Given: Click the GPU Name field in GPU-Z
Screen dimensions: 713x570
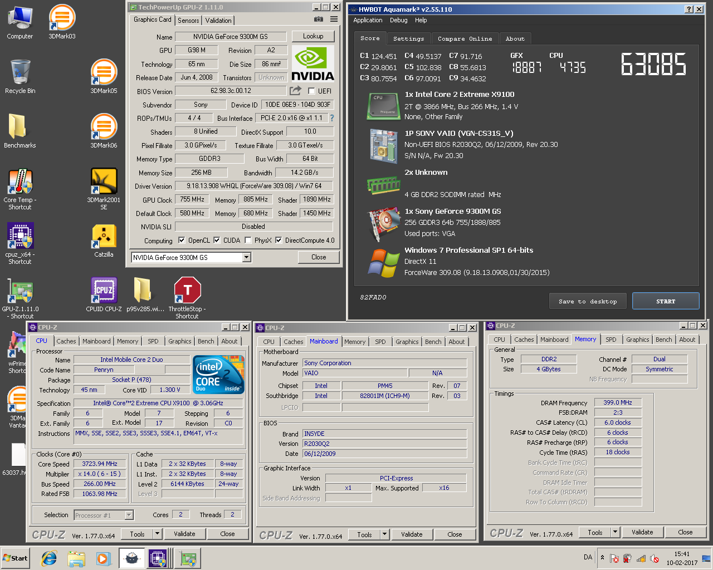Looking at the screenshot, I should [x=231, y=36].
